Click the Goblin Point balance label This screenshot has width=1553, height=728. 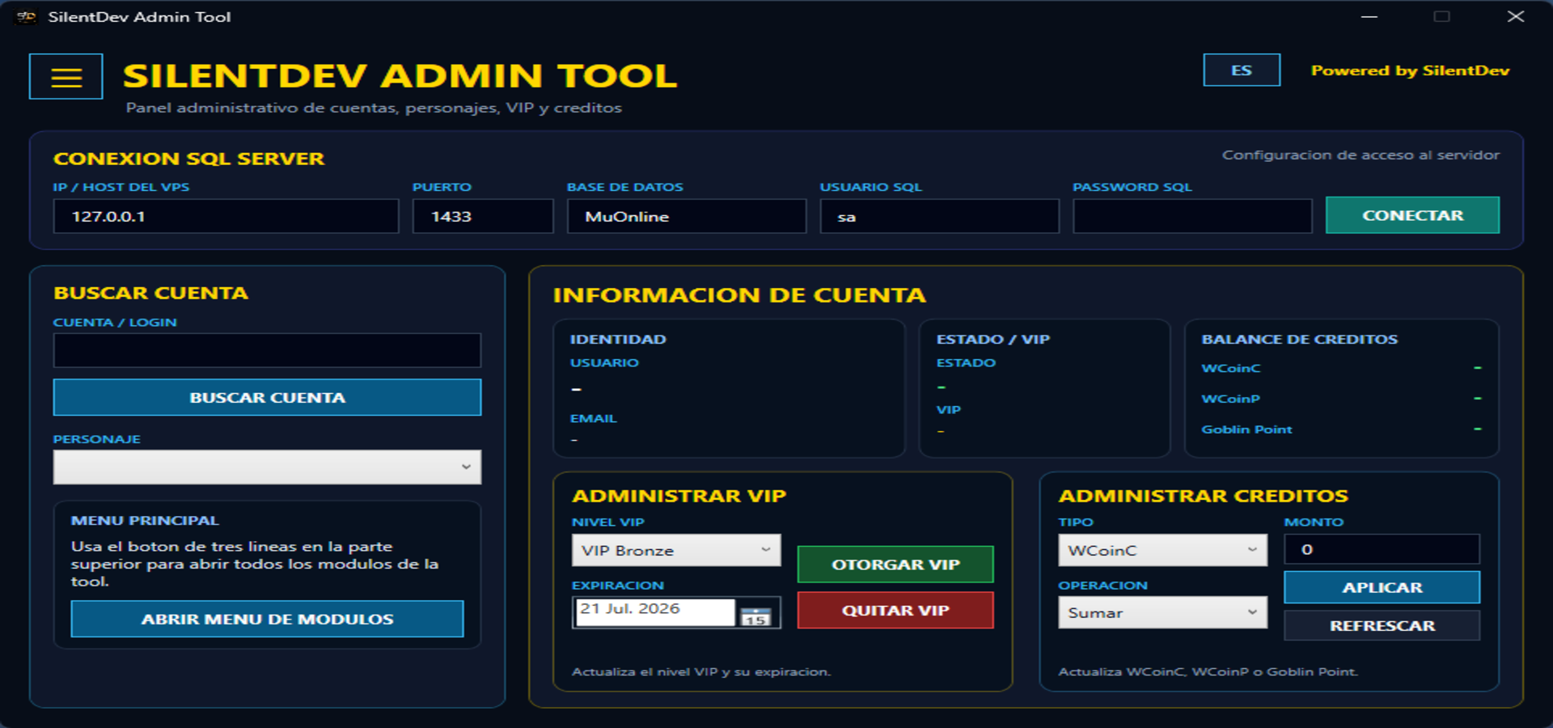click(x=1246, y=430)
